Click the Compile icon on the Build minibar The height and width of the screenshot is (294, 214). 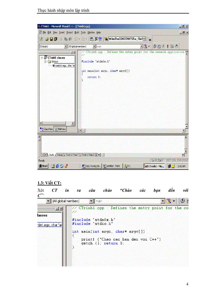coord(154,46)
